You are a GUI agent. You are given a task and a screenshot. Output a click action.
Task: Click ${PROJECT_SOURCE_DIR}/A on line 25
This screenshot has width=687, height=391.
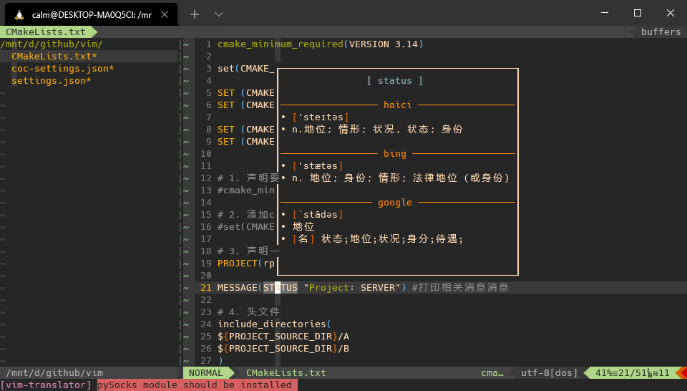(283, 337)
